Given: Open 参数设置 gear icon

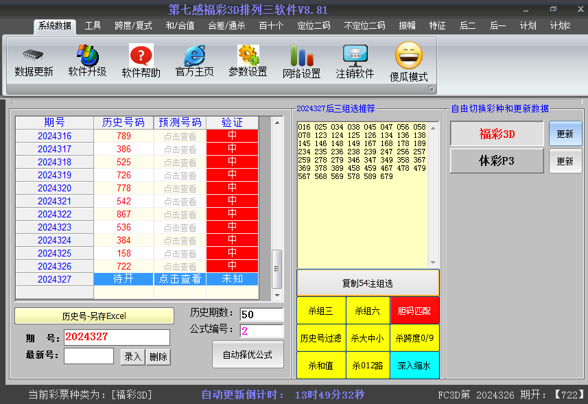Looking at the screenshot, I should 248,55.
